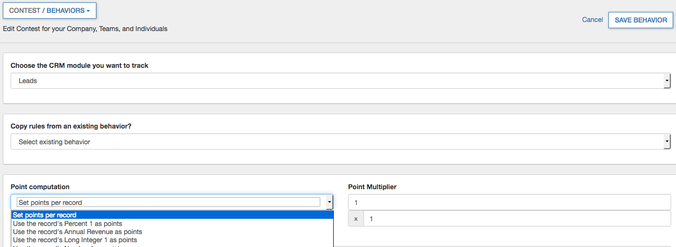The height and width of the screenshot is (247, 676).
Task: Choose Use the record's Percent 1 as points
Action: point(68,224)
